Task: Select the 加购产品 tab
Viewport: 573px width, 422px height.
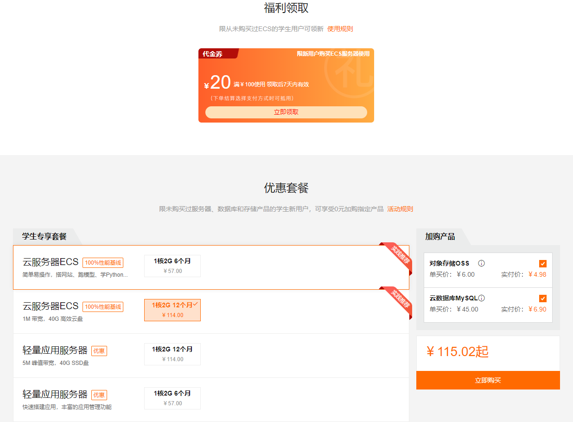Action: click(x=440, y=236)
